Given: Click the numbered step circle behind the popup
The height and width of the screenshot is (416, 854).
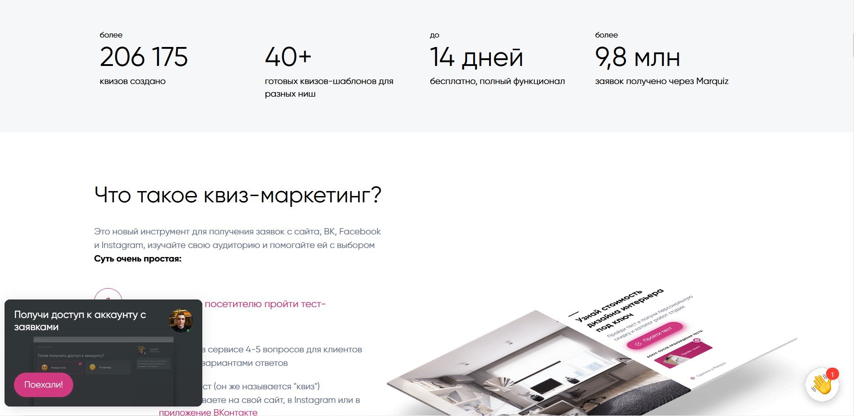Looking at the screenshot, I should tap(108, 294).
